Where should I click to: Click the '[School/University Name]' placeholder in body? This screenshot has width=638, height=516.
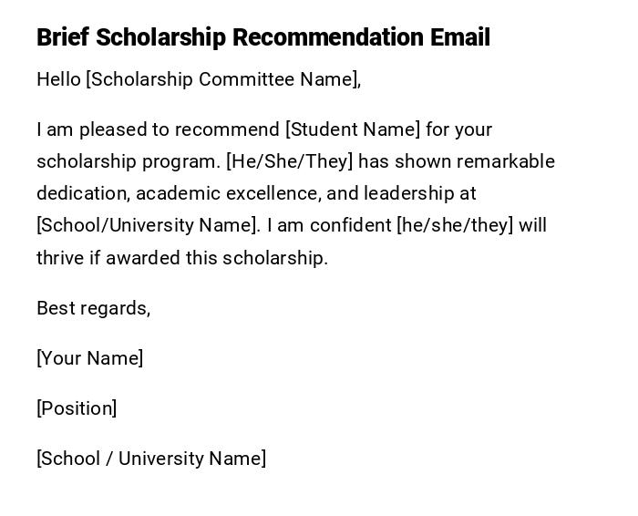(x=148, y=225)
